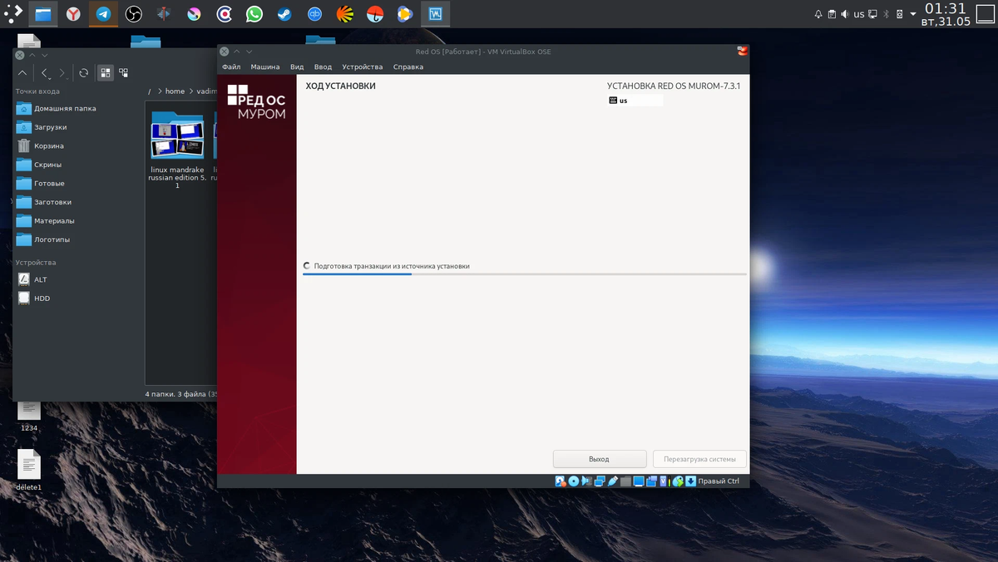998x562 pixels.
Task: Open VirtualBox display indicator
Action: (x=639, y=481)
